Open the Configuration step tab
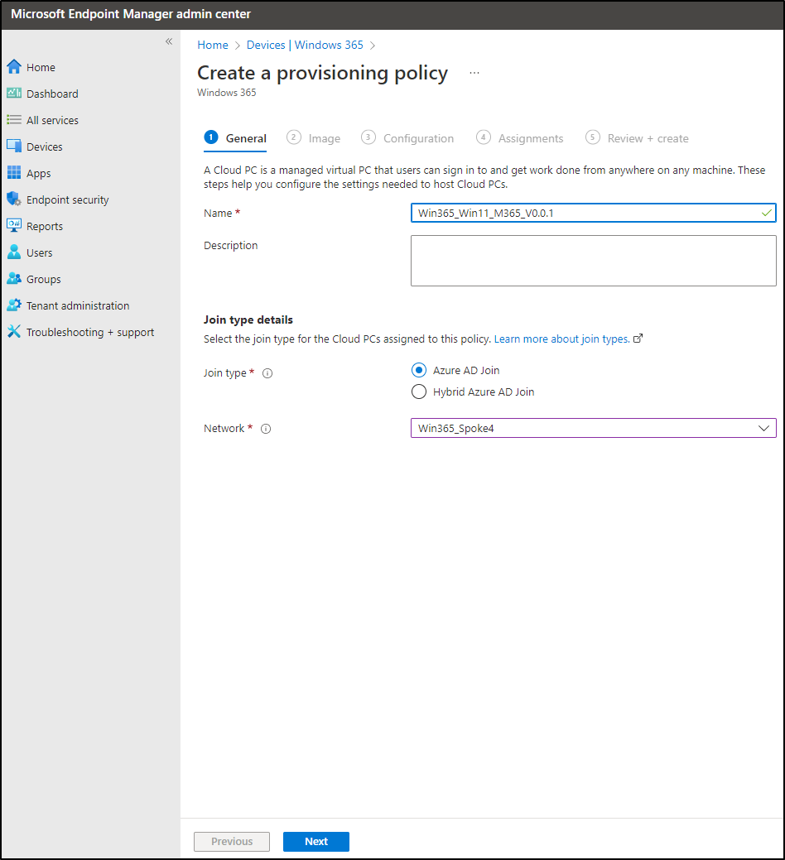 [x=407, y=138]
